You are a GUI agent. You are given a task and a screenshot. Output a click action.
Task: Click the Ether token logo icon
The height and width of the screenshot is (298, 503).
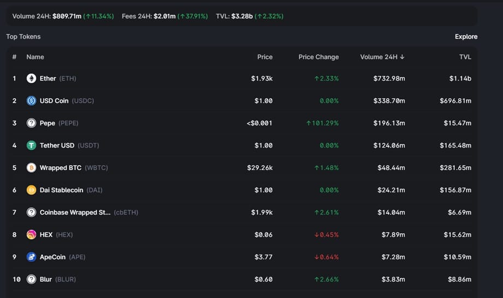tap(31, 78)
